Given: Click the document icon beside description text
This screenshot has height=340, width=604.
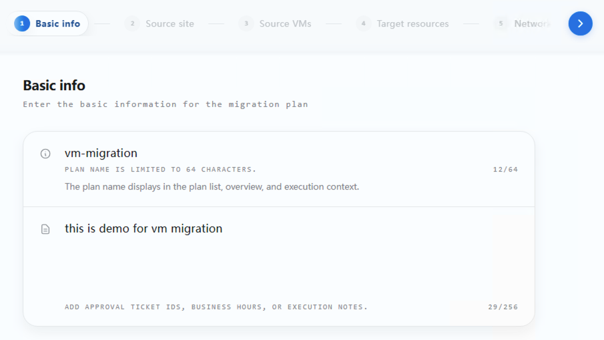Looking at the screenshot, I should point(45,229).
